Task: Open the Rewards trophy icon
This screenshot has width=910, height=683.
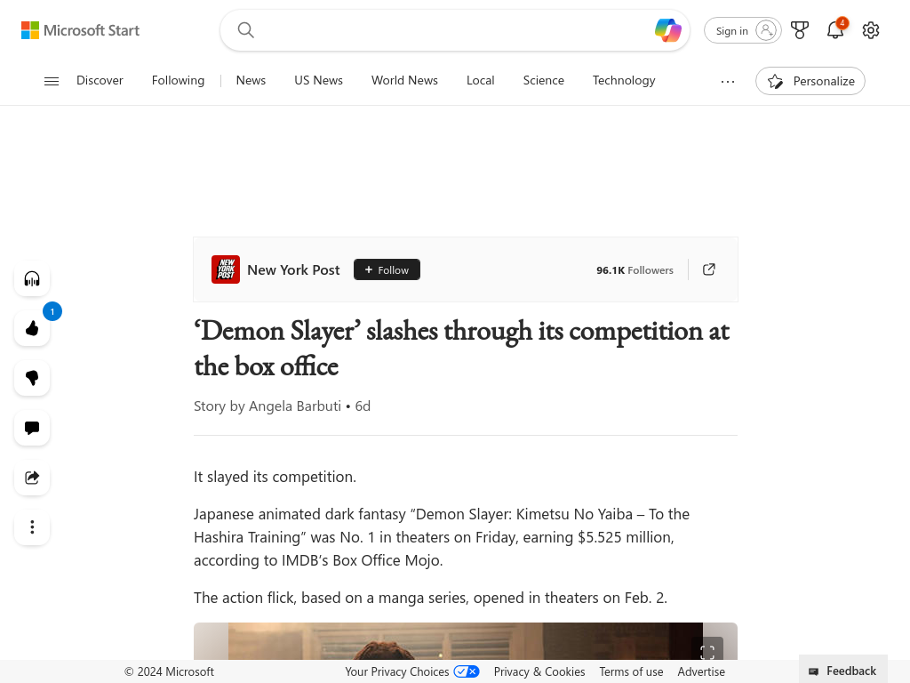Action: [800, 30]
